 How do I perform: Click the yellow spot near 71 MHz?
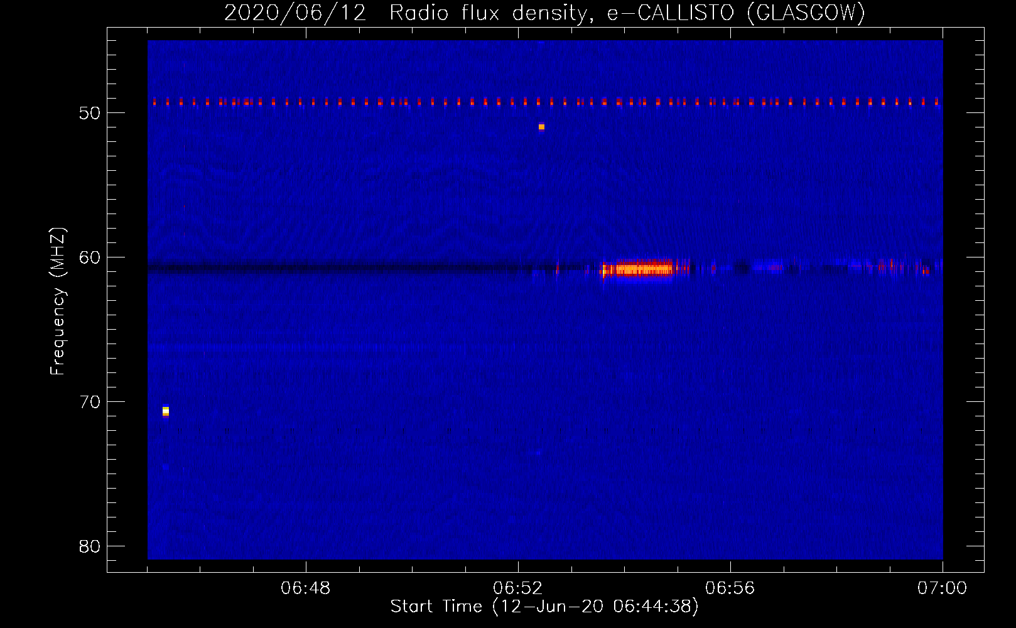pos(166,411)
